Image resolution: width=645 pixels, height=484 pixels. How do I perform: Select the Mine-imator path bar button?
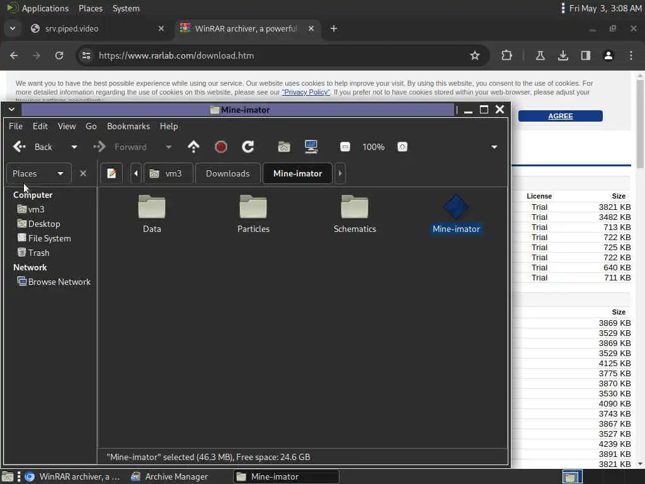click(x=298, y=174)
